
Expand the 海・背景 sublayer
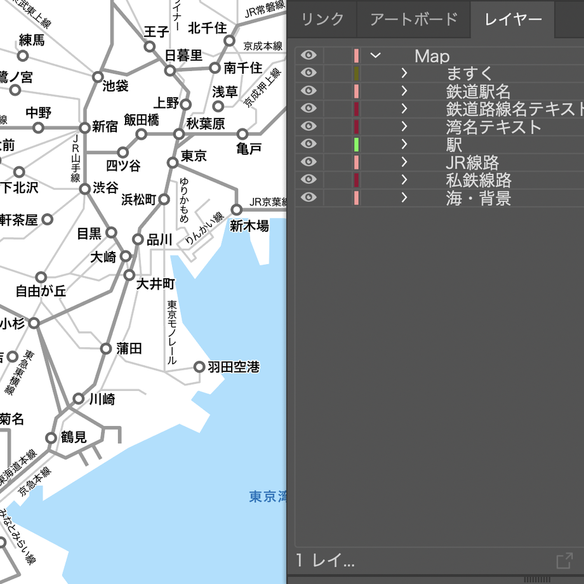[x=404, y=197]
